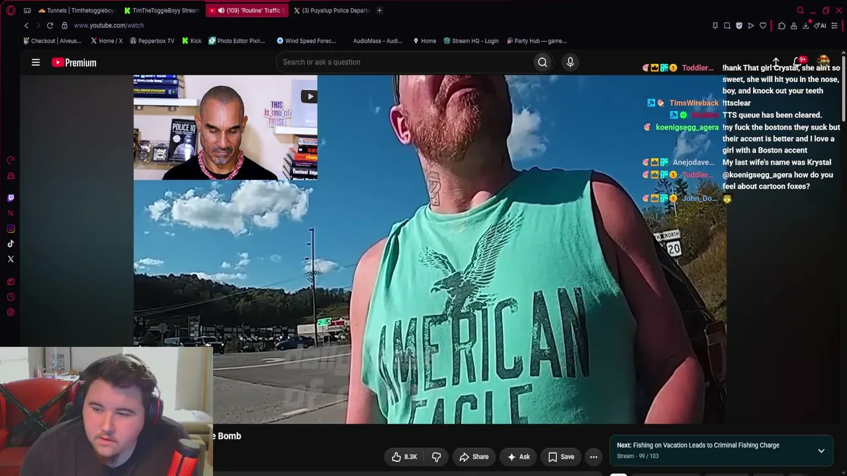Open GX Control speedometer in sidebar

coord(11,161)
